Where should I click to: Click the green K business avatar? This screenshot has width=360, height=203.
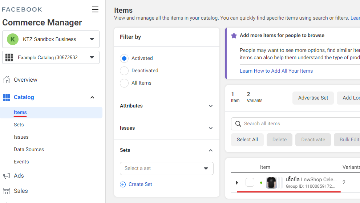13,39
